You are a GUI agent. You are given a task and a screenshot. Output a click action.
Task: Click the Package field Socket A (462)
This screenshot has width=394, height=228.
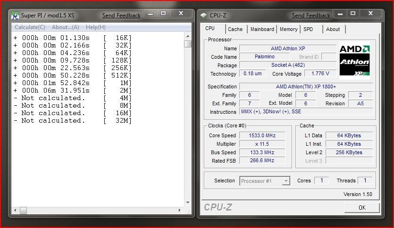pyautogui.click(x=288, y=65)
